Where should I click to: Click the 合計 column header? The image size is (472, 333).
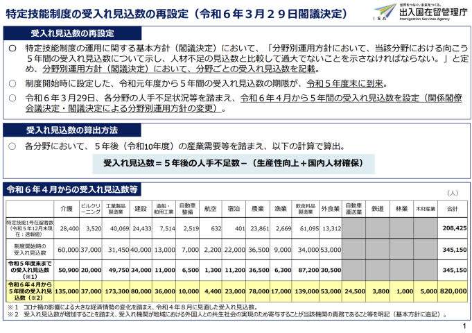coord(452,208)
